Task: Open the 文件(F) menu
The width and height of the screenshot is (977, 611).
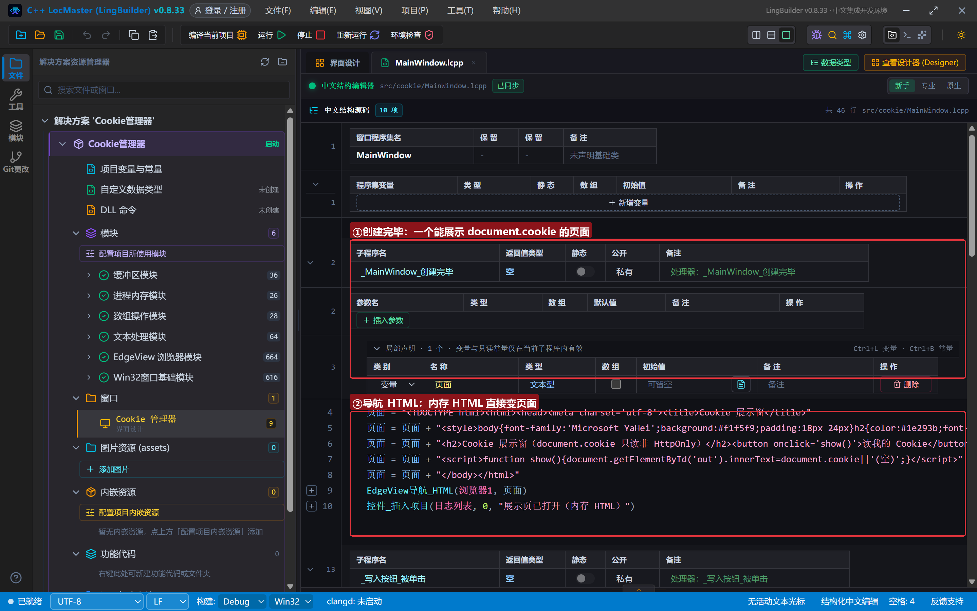Action: click(278, 11)
